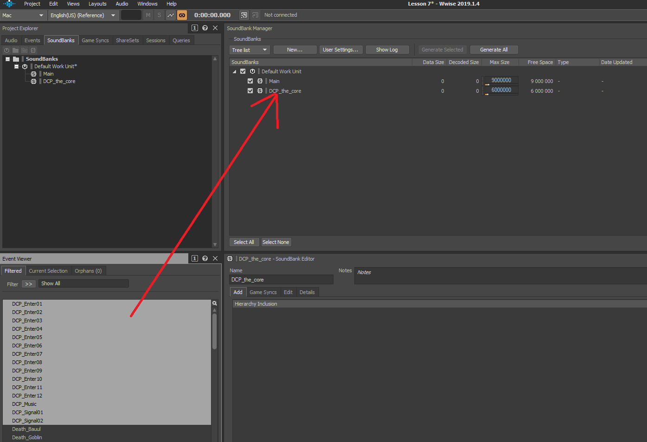Uncheck Default Work Unit checkbox in SoundBank Manager
The width and height of the screenshot is (647, 442).
(x=243, y=71)
